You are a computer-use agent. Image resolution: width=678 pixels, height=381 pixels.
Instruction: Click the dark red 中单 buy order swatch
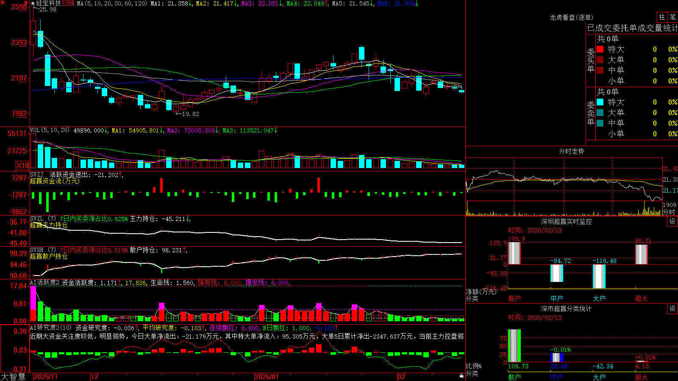pos(600,70)
